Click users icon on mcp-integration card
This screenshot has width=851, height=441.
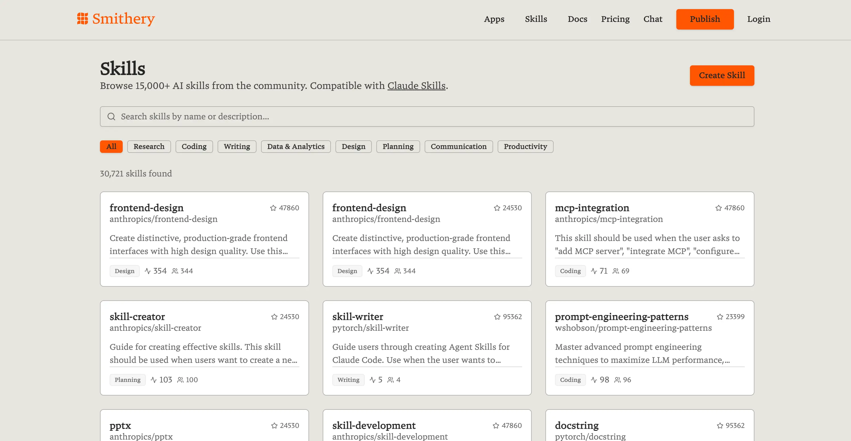[x=616, y=271]
